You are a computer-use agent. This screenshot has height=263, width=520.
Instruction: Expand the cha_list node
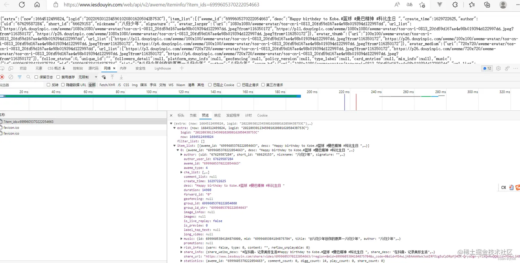[182, 172]
